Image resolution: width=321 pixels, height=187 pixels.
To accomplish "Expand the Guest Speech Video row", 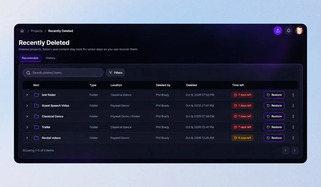I will 27,106.
